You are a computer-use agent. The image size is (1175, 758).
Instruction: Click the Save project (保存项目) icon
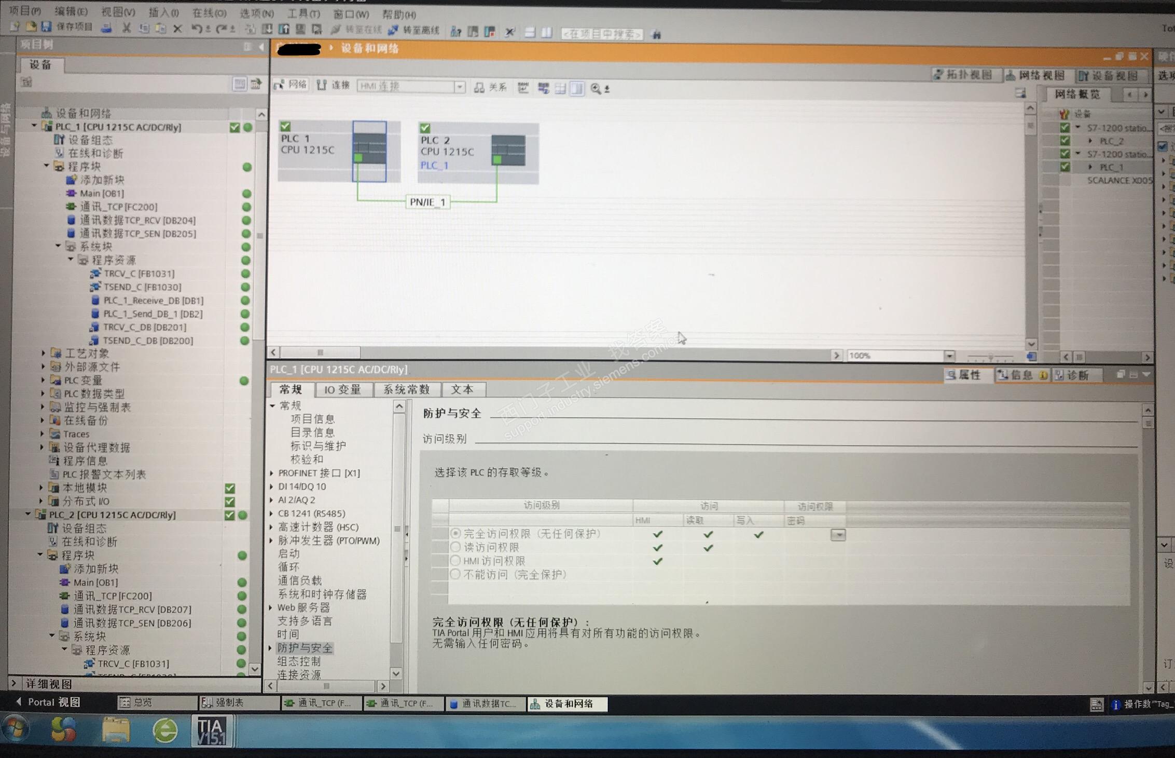(47, 27)
